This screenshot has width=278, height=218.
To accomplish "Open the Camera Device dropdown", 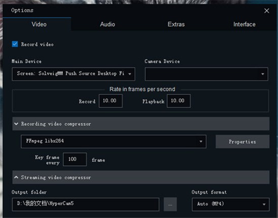I will (x=206, y=73).
